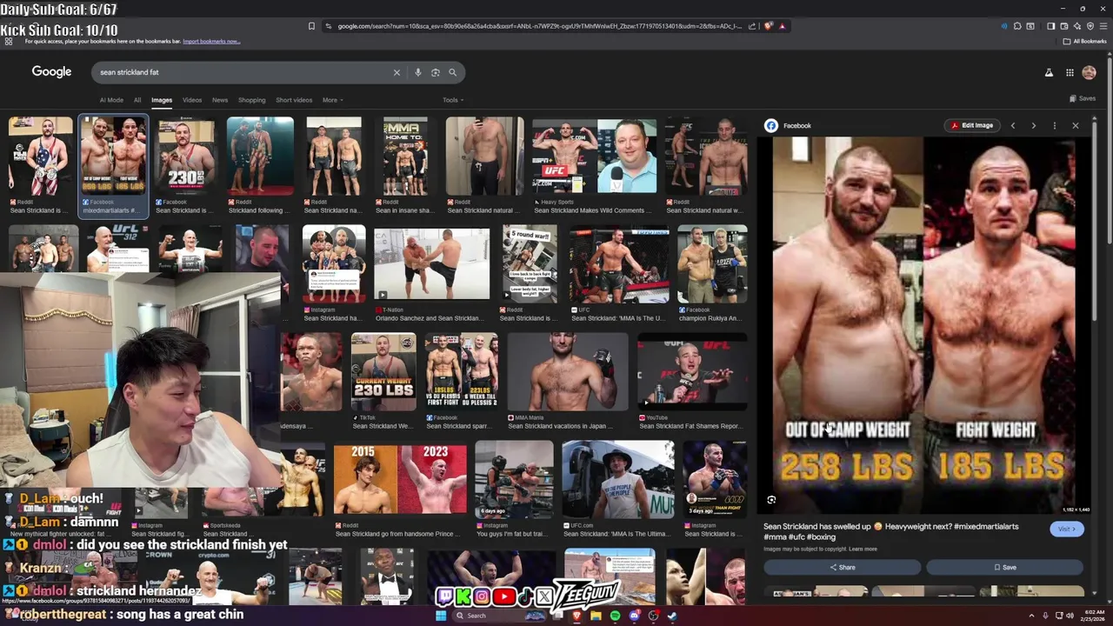Open the Windows Start menu
Image resolution: width=1113 pixels, height=626 pixels.
click(441, 616)
